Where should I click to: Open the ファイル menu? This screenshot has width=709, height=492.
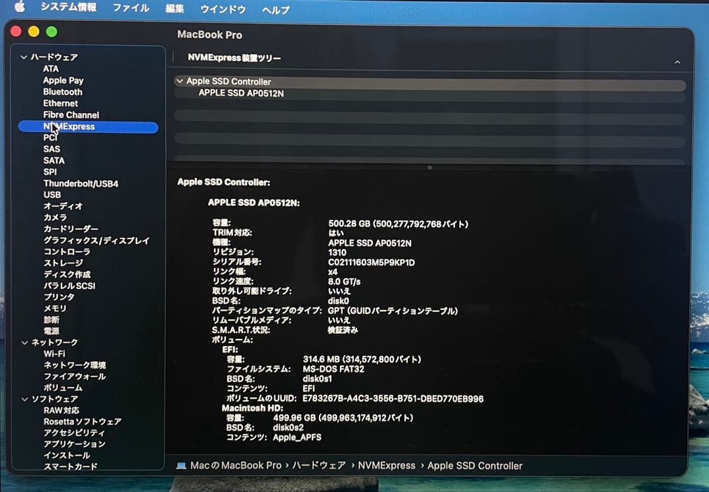coord(131,9)
